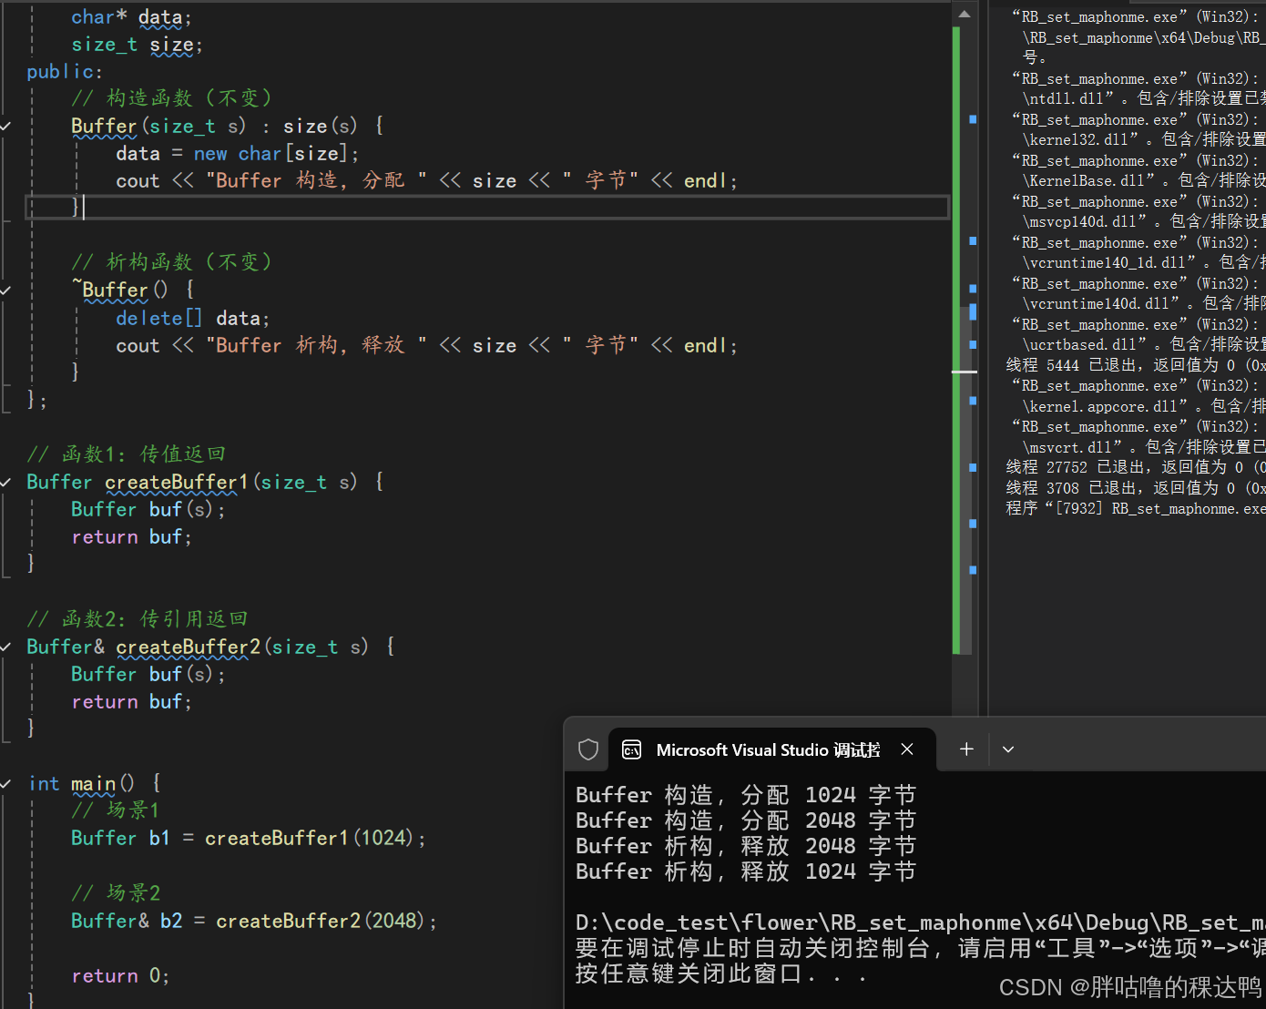Collapse the createBuffer2 function block
Viewport: 1266px width, 1009px height.
coord(5,647)
